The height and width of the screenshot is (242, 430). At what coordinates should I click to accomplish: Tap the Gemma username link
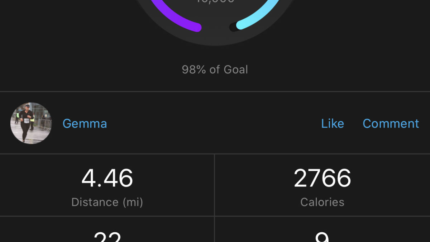85,124
